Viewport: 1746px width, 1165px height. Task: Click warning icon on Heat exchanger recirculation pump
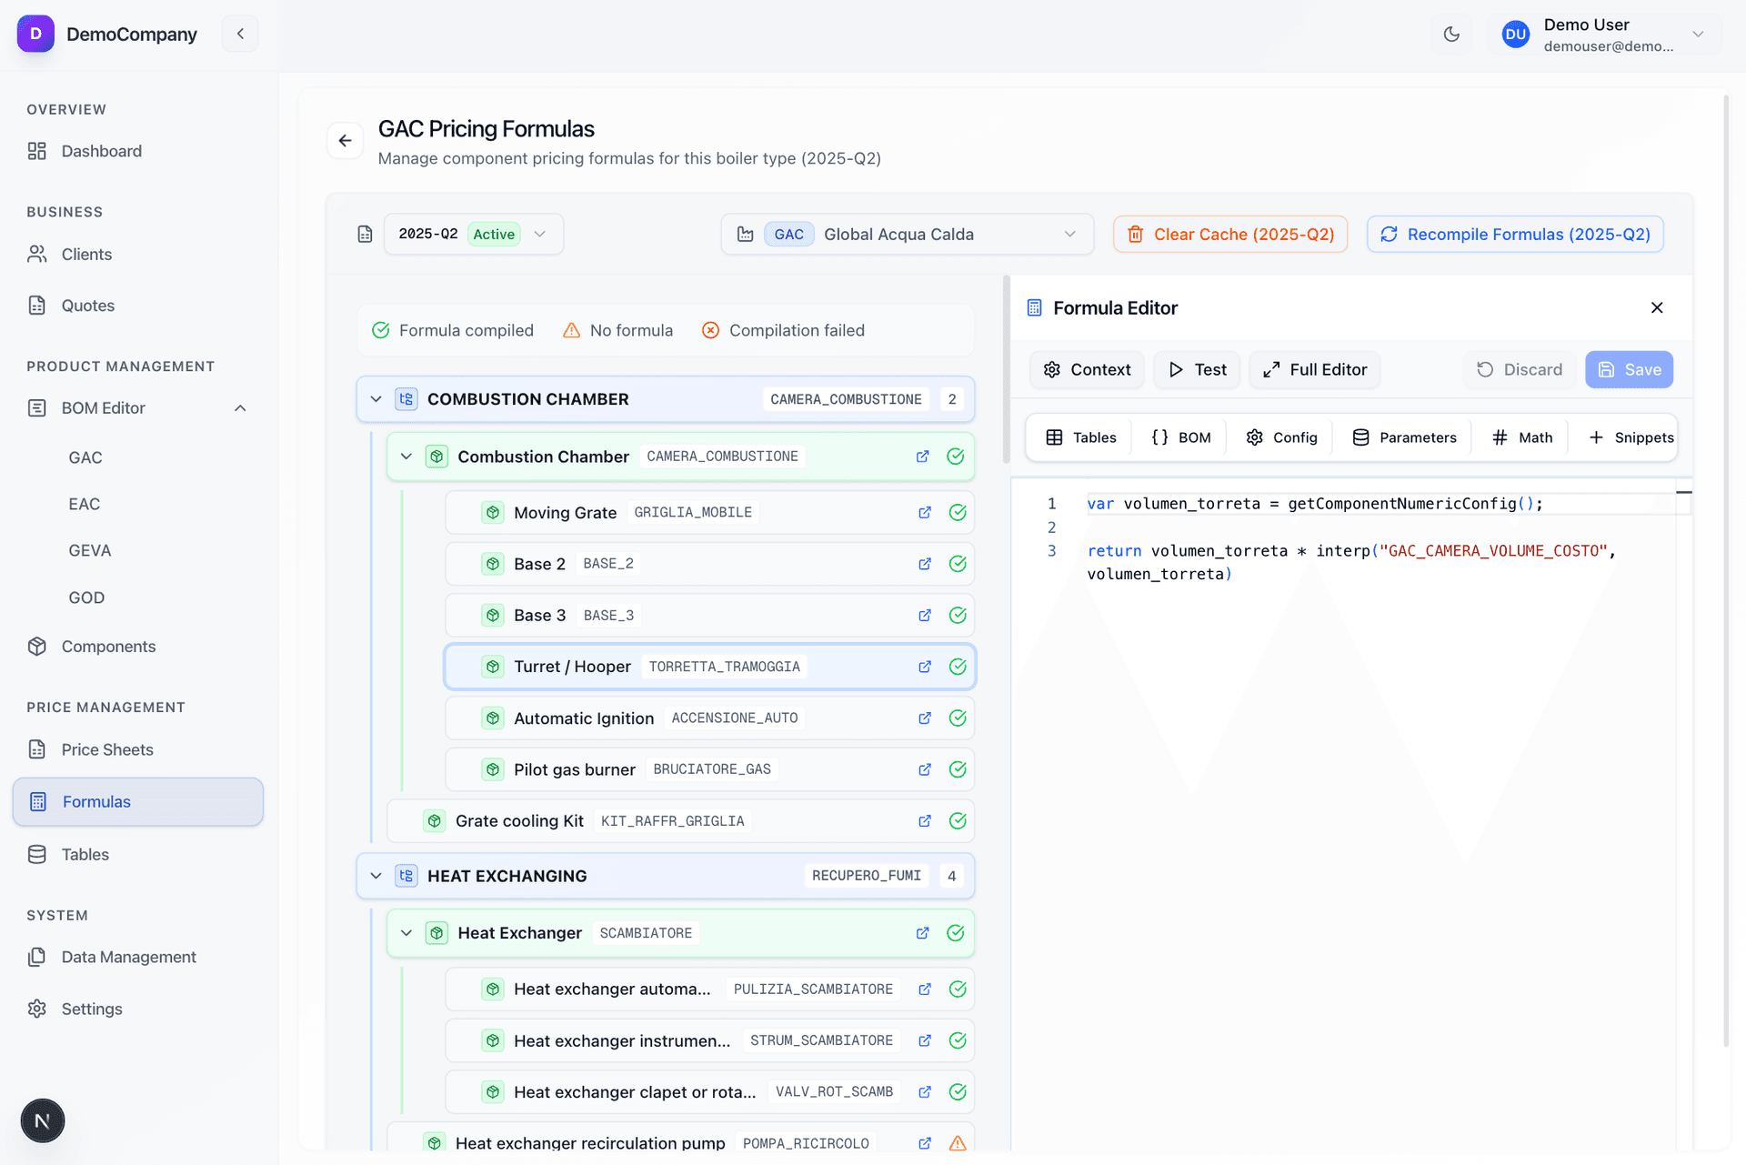point(958,1143)
